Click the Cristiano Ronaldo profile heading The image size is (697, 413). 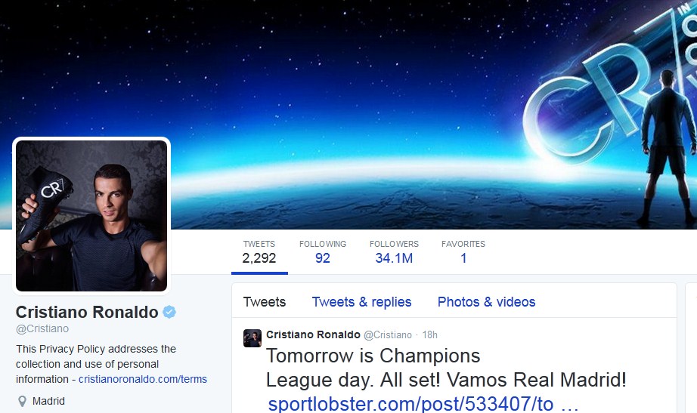pyautogui.click(x=87, y=312)
